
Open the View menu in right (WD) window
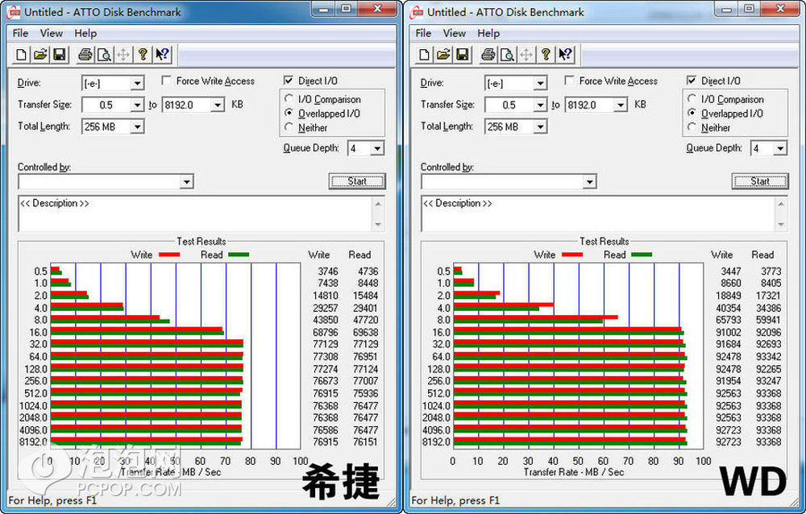pos(455,33)
